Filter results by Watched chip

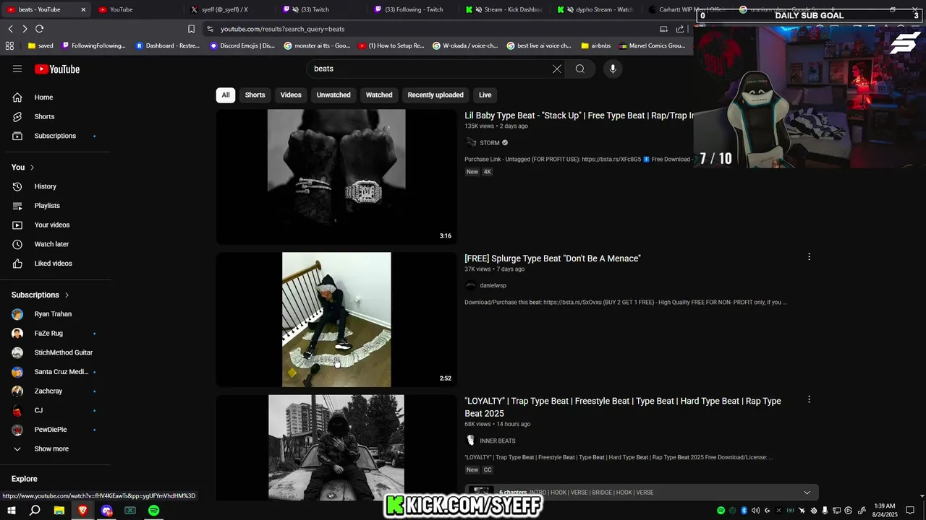coord(379,95)
